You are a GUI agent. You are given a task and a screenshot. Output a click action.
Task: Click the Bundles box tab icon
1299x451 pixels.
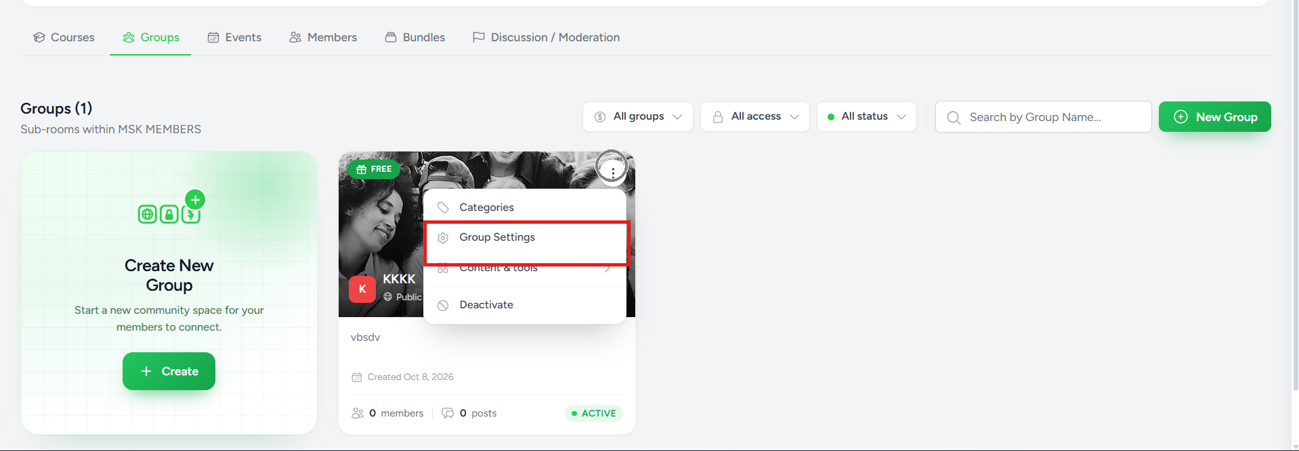pyautogui.click(x=391, y=37)
